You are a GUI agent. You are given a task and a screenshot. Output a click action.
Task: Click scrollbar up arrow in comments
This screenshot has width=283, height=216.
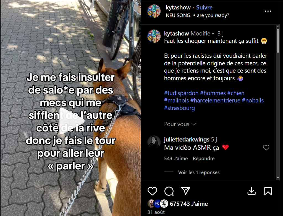coord(278,27)
